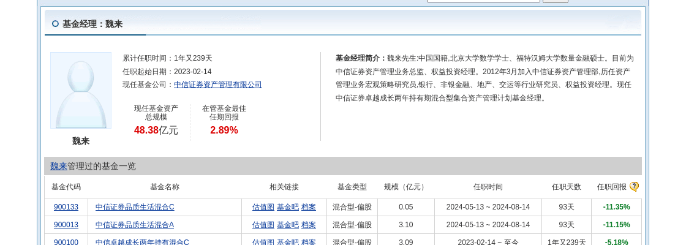Screen dimensions: 686x245
Task: Click the 基金经理：魏来 section heading
Action: (92, 24)
